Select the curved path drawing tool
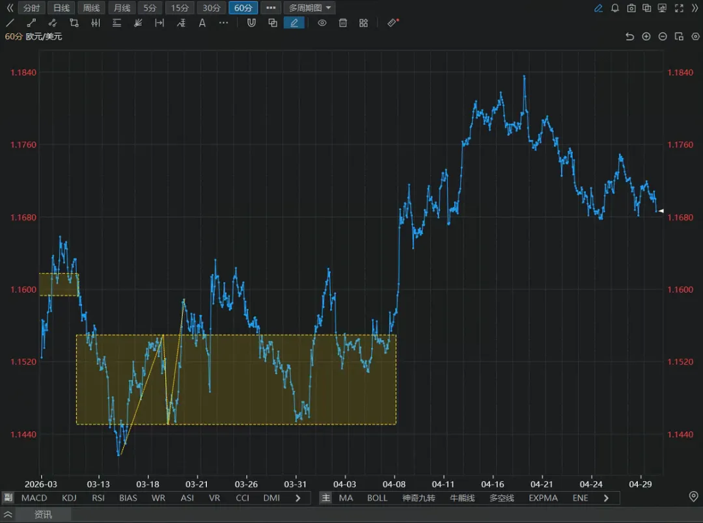This screenshot has width=703, height=523. (x=53, y=23)
